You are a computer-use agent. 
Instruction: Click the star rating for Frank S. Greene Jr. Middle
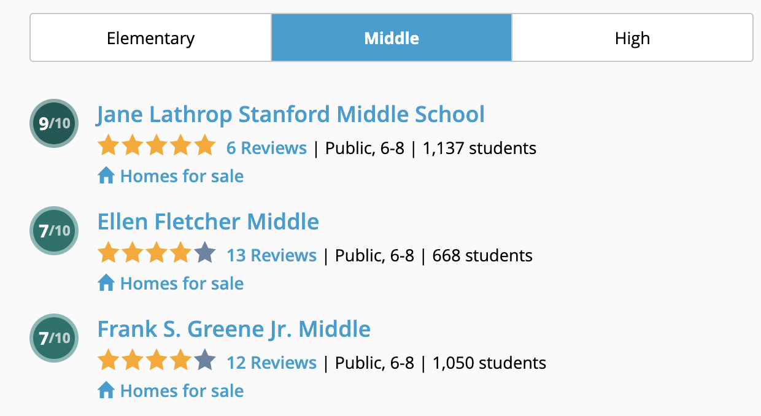[x=156, y=361]
